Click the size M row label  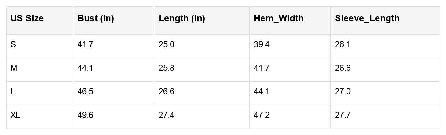click(x=14, y=68)
